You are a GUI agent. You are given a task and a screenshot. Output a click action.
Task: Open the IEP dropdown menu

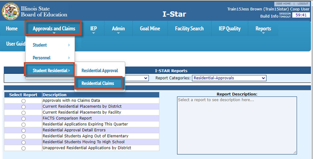93,29
